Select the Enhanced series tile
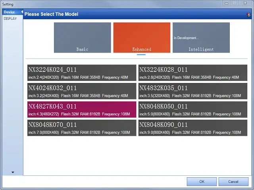254x190 pixels. click(142, 38)
